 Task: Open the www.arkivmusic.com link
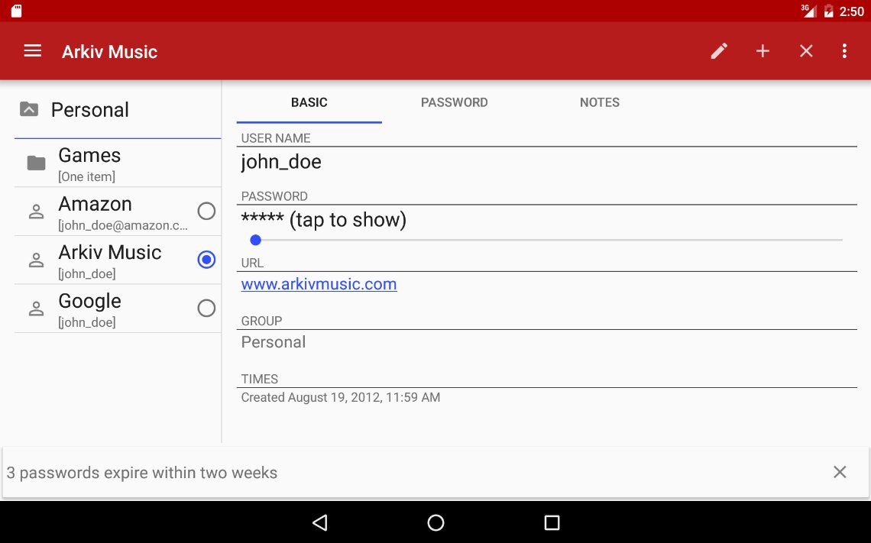[319, 285]
